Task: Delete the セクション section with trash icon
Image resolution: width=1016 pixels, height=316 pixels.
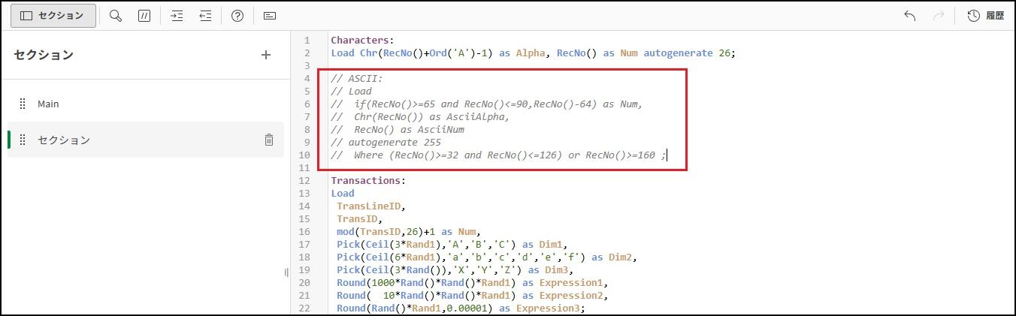Action: coord(268,140)
